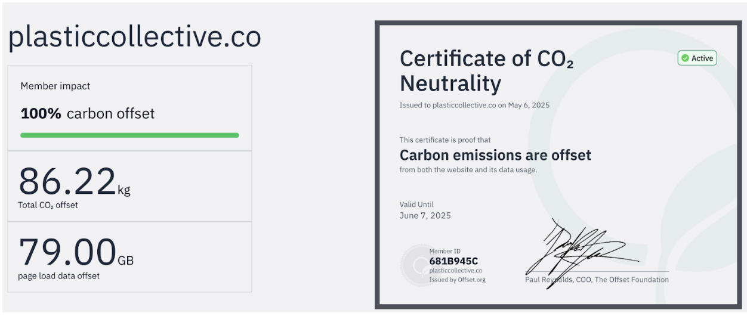The height and width of the screenshot is (316, 747).
Task: Click the 79.00 GB data offset value
Action: click(76, 253)
